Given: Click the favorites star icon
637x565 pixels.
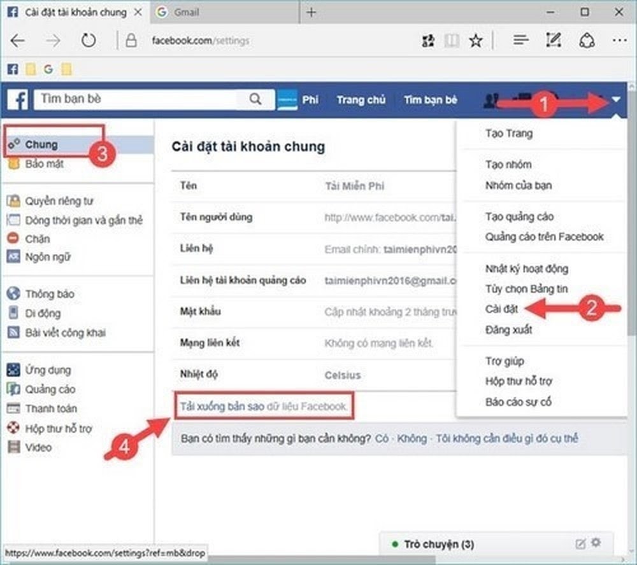Looking at the screenshot, I should [476, 41].
